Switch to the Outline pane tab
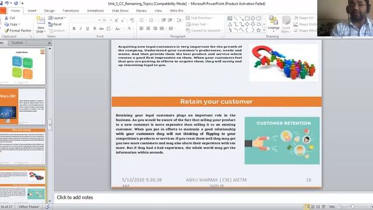373x210 pixels. (x=17, y=43)
